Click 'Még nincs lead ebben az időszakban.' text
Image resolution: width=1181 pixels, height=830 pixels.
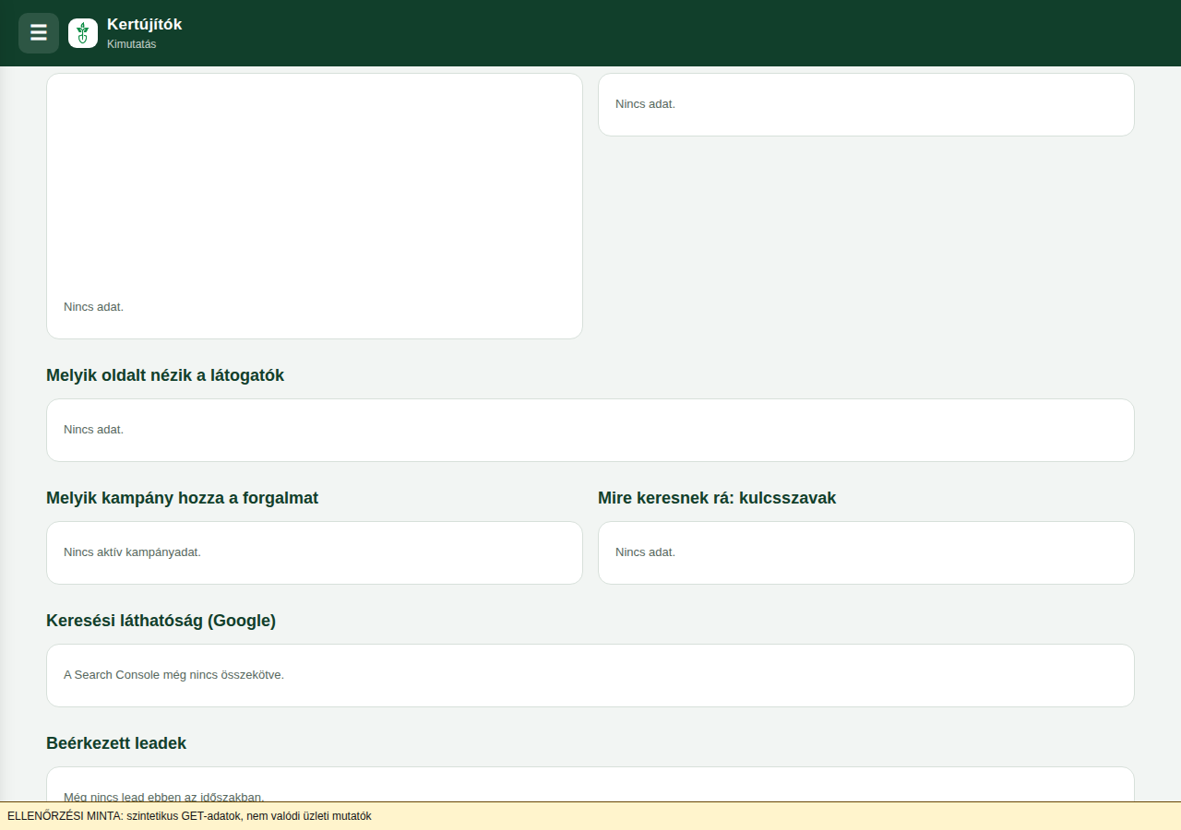(163, 796)
